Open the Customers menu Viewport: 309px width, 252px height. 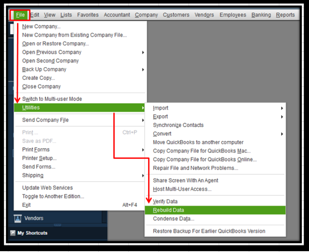pyautogui.click(x=176, y=15)
